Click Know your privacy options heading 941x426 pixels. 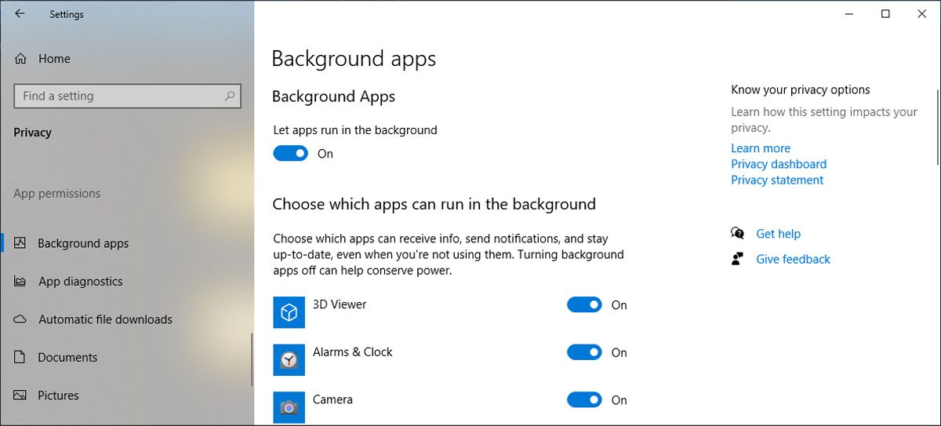(x=801, y=89)
